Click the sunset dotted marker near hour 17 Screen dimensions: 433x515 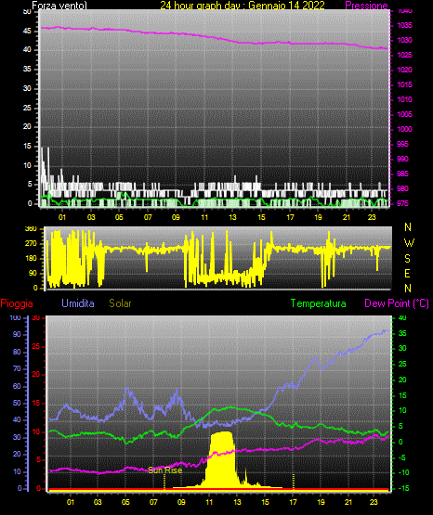(294, 482)
